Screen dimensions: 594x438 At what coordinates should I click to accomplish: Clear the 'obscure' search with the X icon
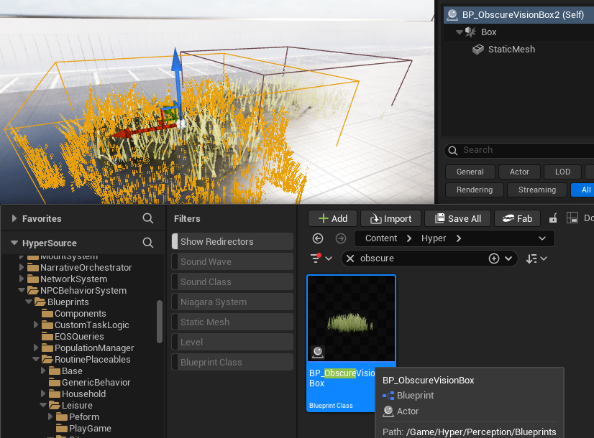(x=350, y=258)
